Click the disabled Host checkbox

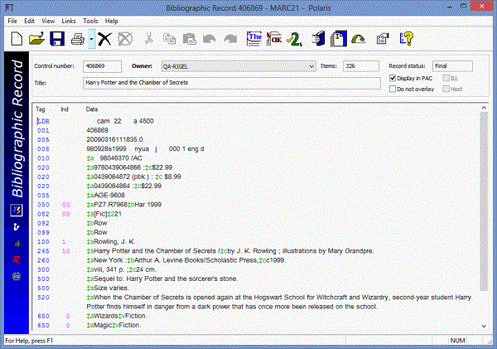pos(446,89)
